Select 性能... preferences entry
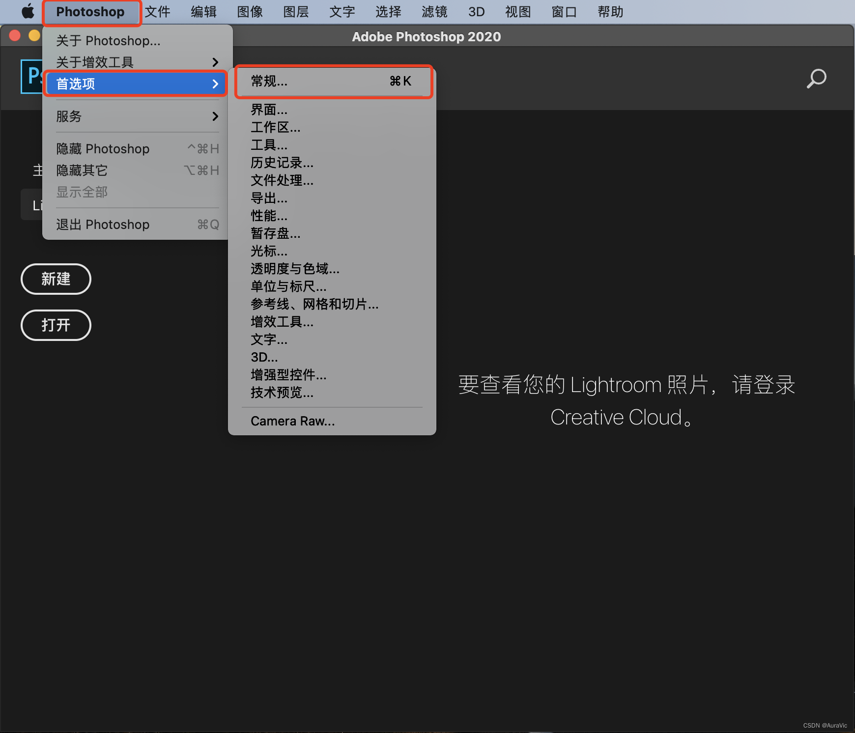The height and width of the screenshot is (733, 855). coord(332,216)
